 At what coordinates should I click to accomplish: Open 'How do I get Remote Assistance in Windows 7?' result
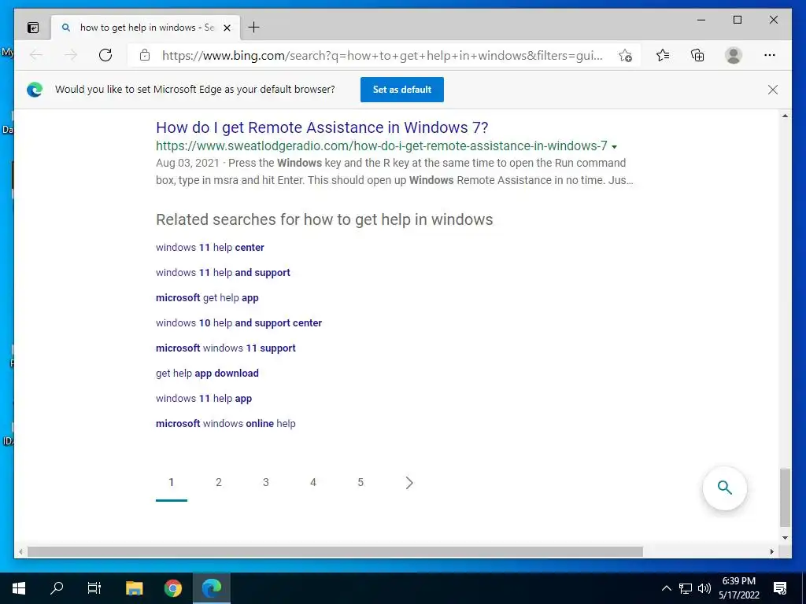pyautogui.click(x=322, y=127)
